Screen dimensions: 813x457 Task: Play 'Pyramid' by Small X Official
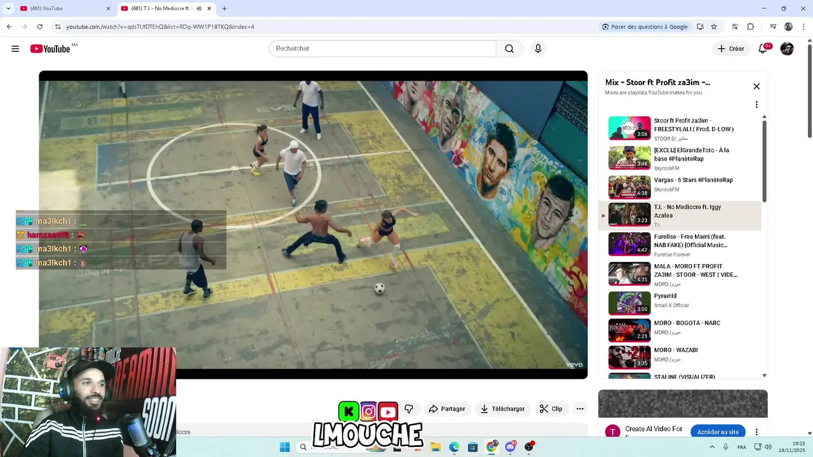(681, 302)
